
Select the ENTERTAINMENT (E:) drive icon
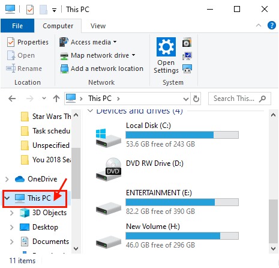click(x=109, y=209)
